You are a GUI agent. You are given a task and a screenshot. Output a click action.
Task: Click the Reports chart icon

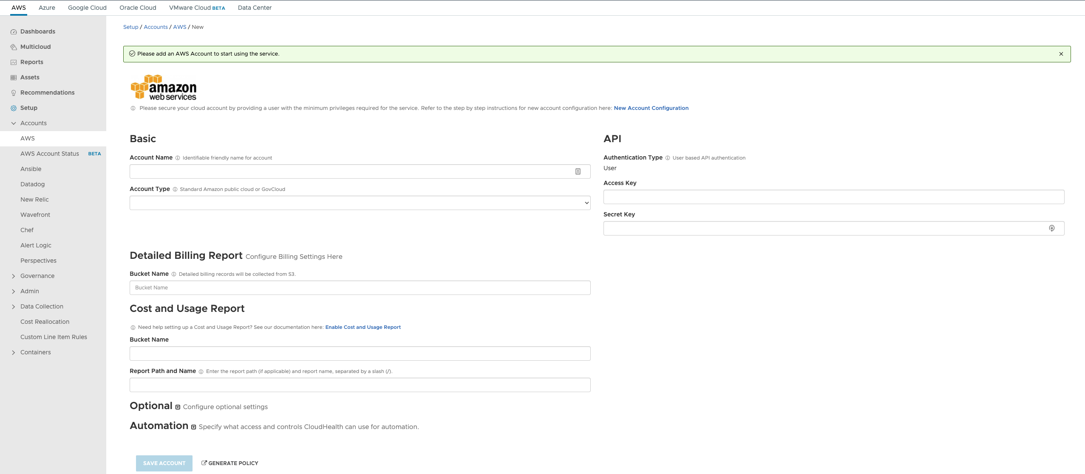[x=14, y=62]
